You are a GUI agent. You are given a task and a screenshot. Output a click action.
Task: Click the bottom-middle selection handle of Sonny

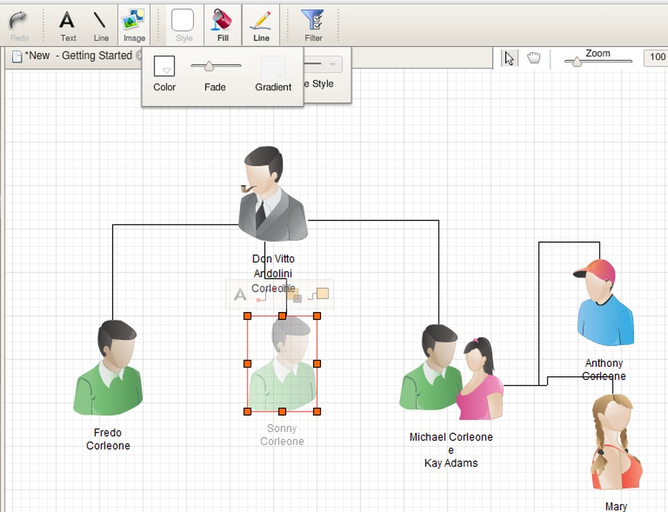tap(282, 412)
